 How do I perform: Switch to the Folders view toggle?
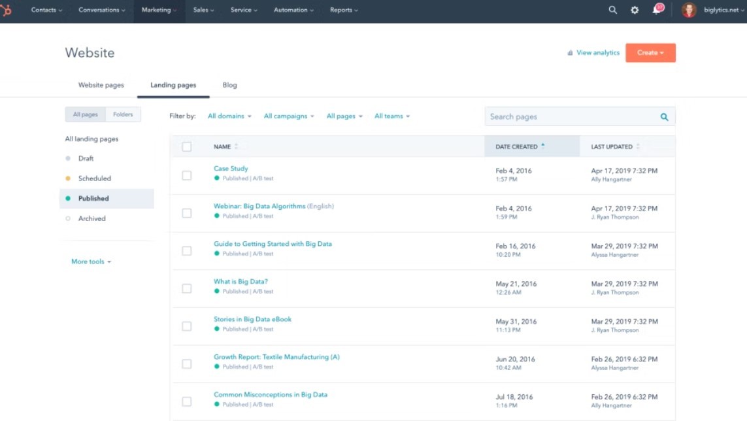click(123, 114)
